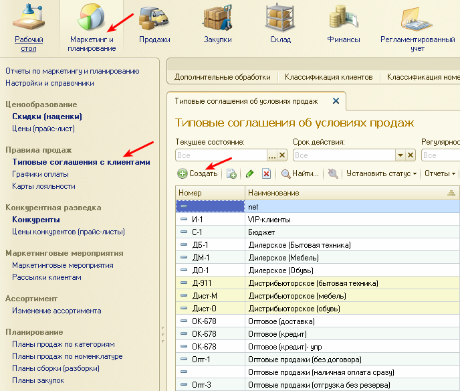Expand the Срок действия dropdown arrow

401,155
